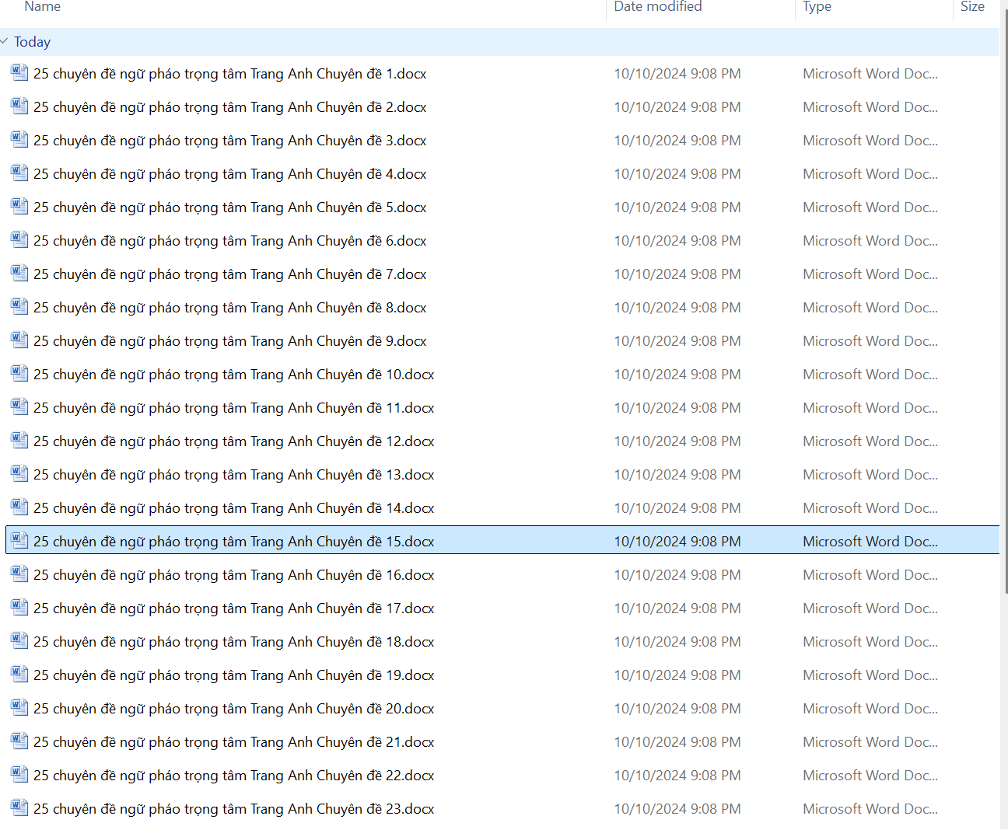
Task: Click the Word icon for Chuyên đề 10.docx
Action: [19, 374]
